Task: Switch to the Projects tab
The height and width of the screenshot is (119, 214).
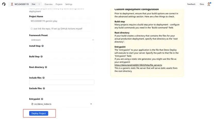Action: click(59, 4)
